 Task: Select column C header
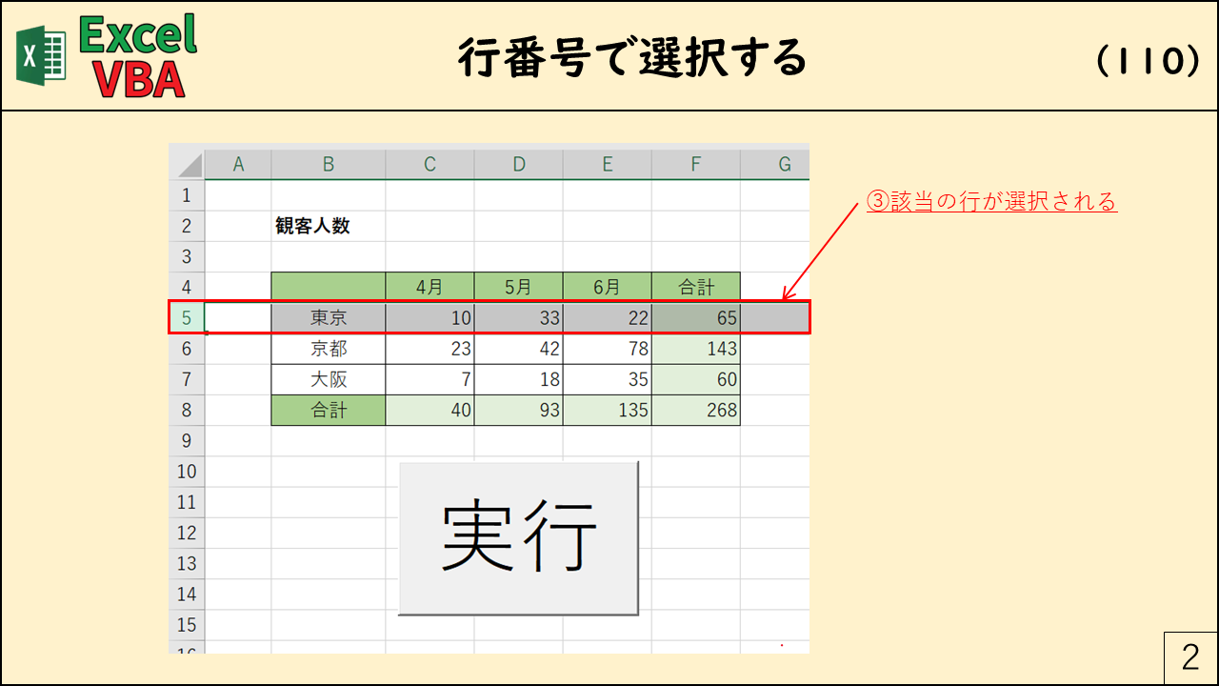pyautogui.click(x=430, y=165)
